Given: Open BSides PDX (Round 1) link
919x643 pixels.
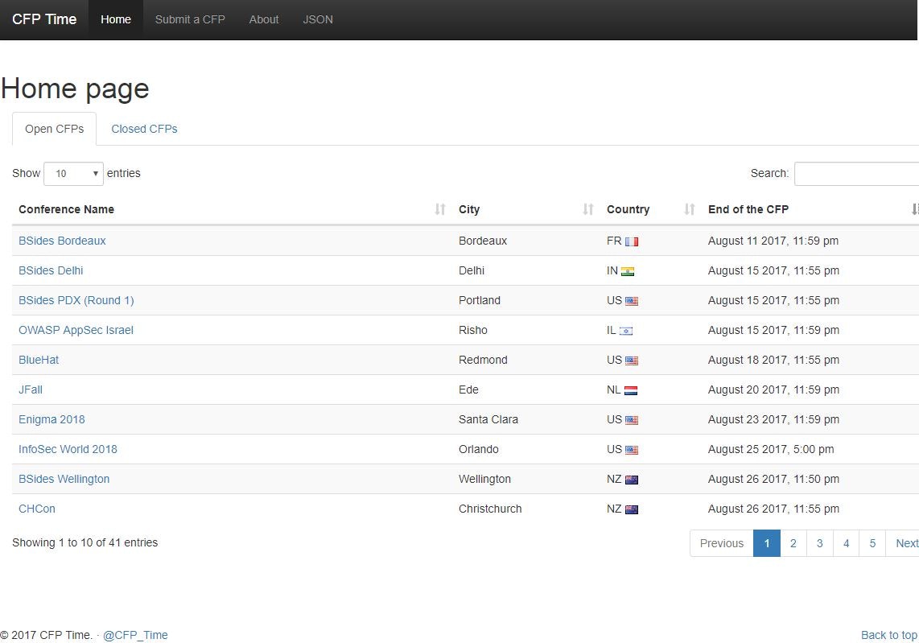Looking at the screenshot, I should click(x=76, y=301).
